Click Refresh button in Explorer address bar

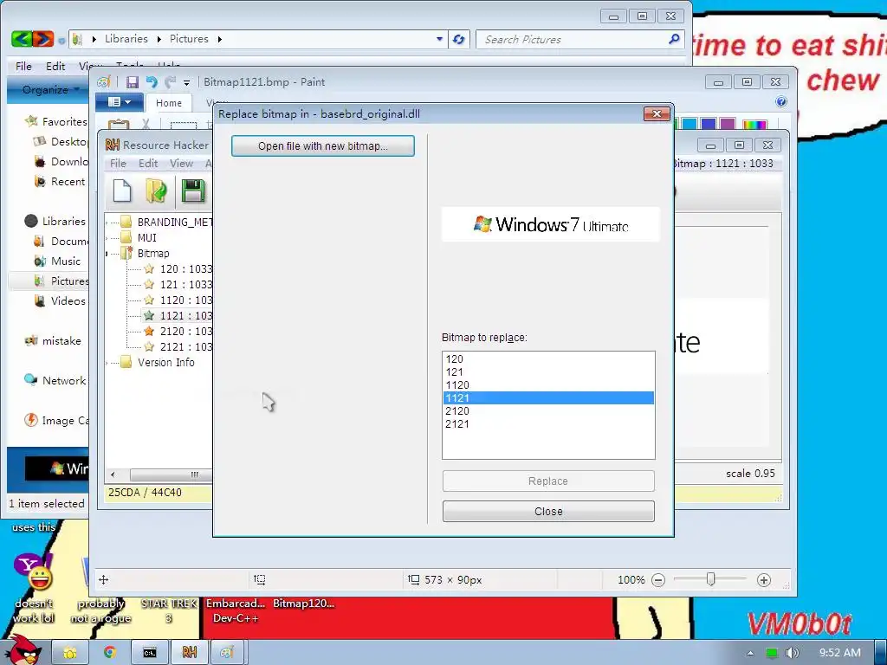tap(459, 39)
